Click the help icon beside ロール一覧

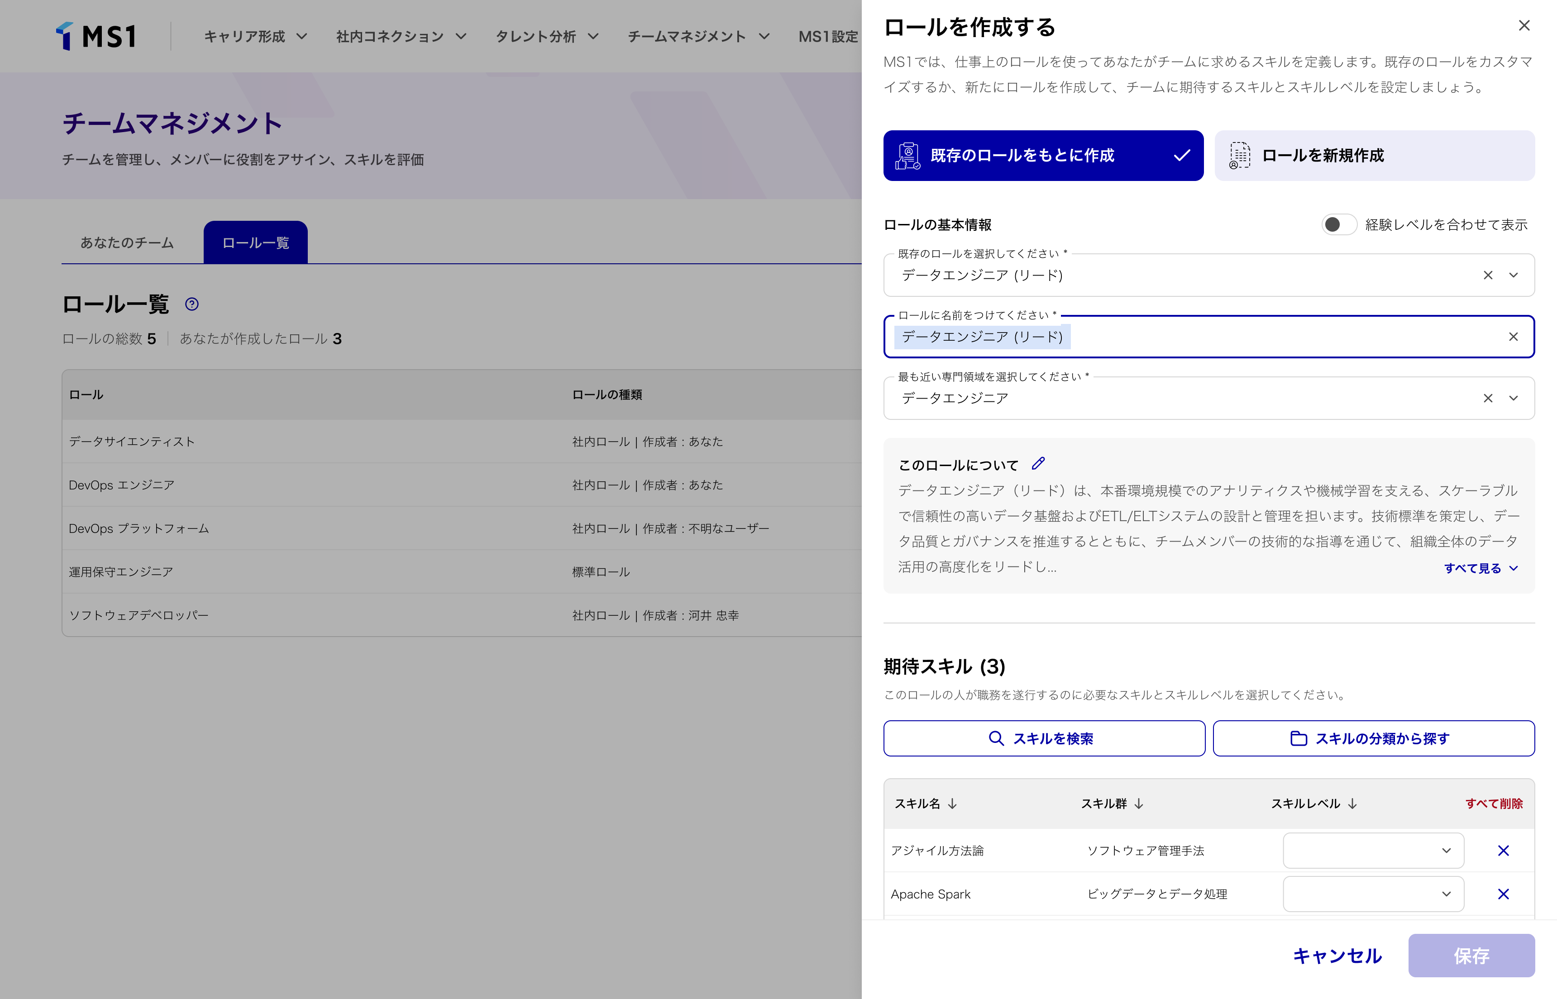(x=192, y=304)
